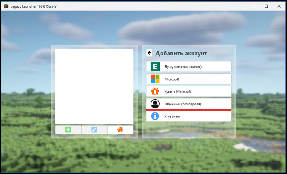Click the Добавить аккаунт heading text
Viewport: 287px width, 174px height.
181,53
